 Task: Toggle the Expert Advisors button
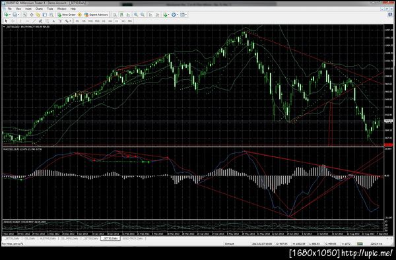96,15
